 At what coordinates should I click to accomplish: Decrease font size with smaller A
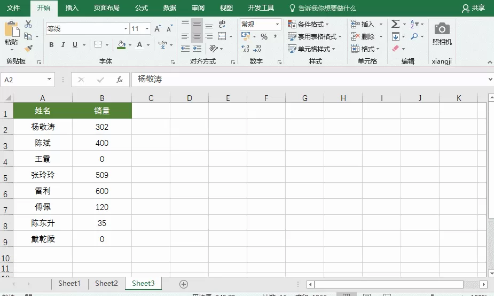[x=169, y=29]
